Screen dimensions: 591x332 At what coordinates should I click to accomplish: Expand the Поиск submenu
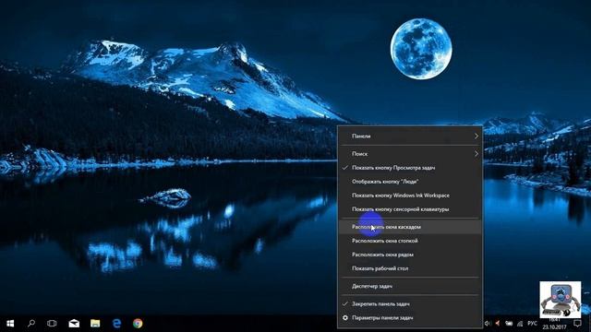(x=410, y=154)
